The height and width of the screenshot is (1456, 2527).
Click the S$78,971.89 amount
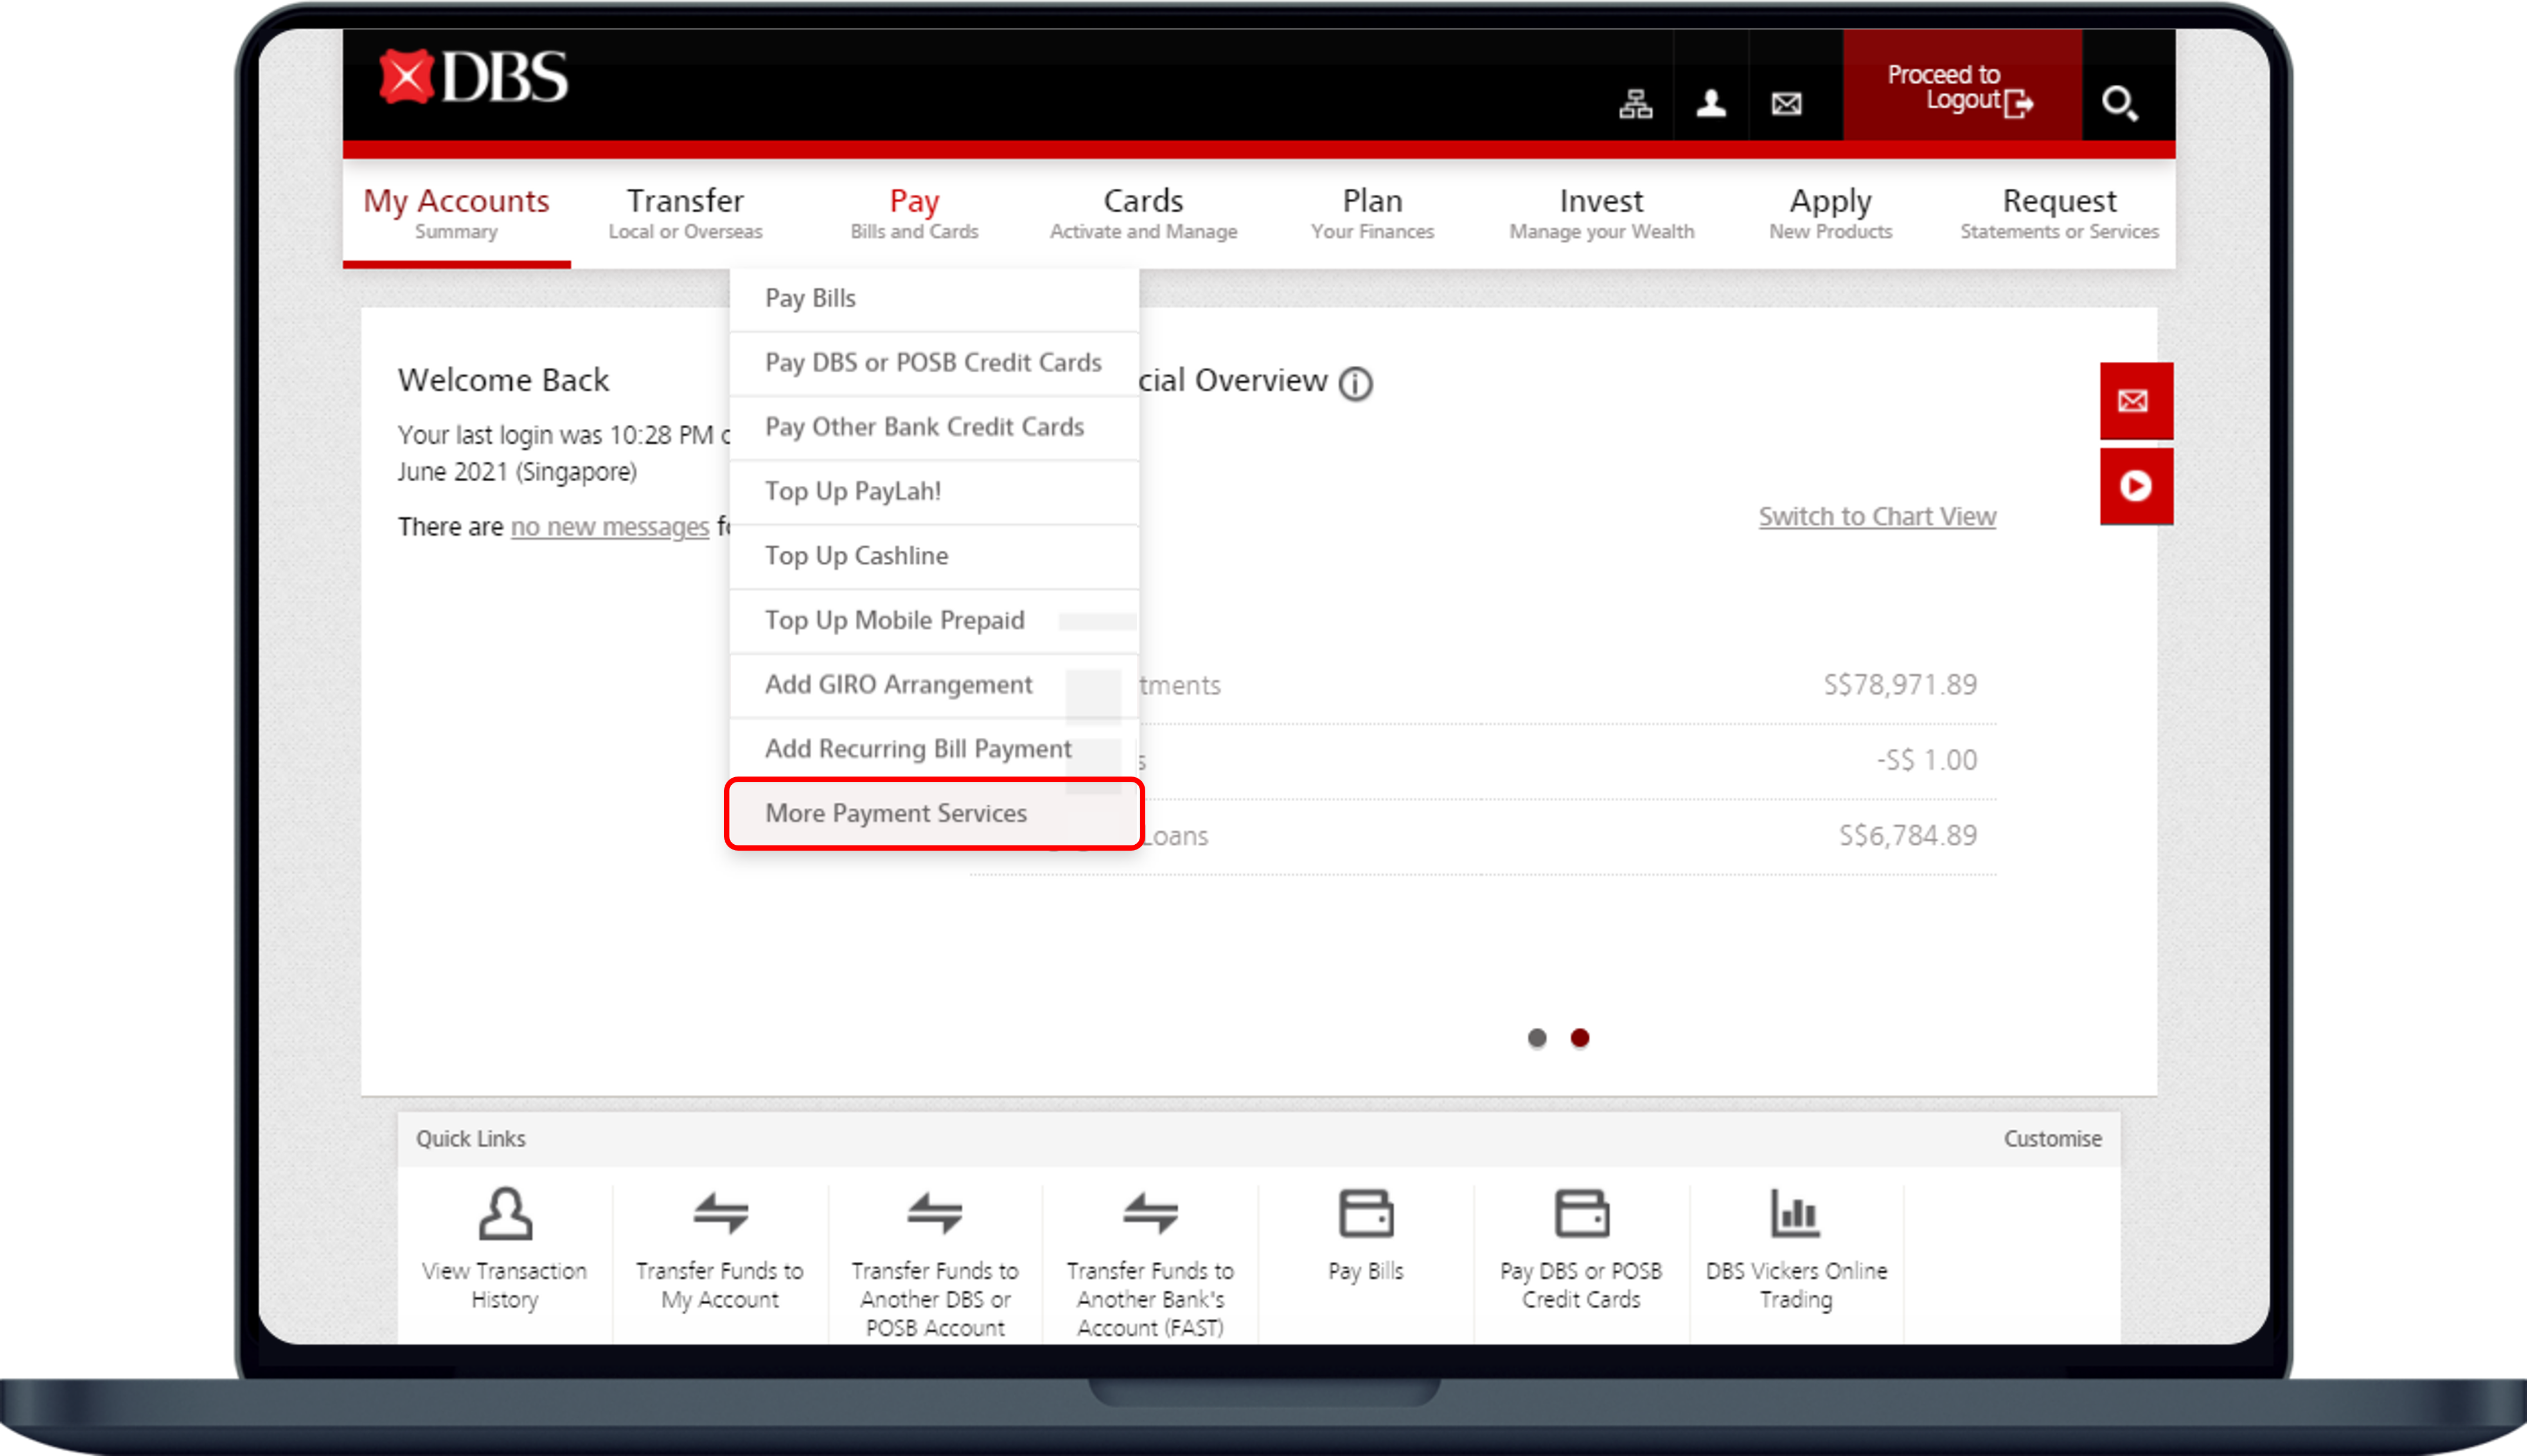pyautogui.click(x=1900, y=685)
